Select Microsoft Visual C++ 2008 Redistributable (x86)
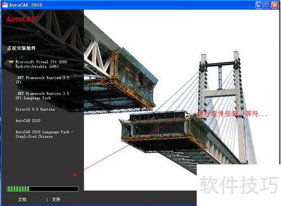 [41, 64]
